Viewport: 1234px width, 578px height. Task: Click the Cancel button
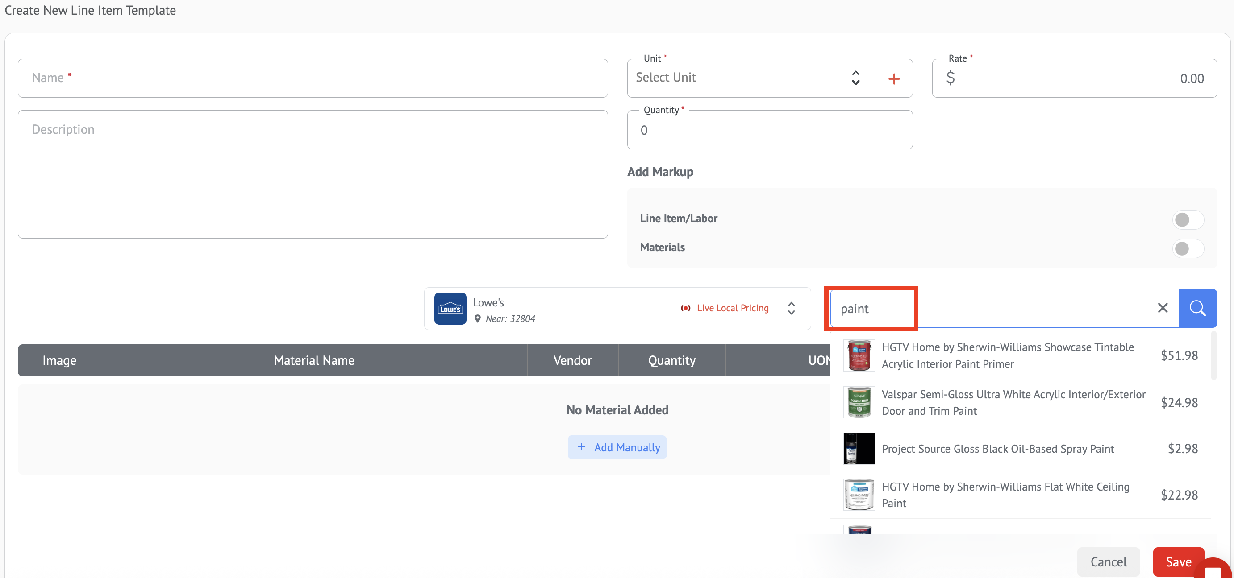point(1108,561)
